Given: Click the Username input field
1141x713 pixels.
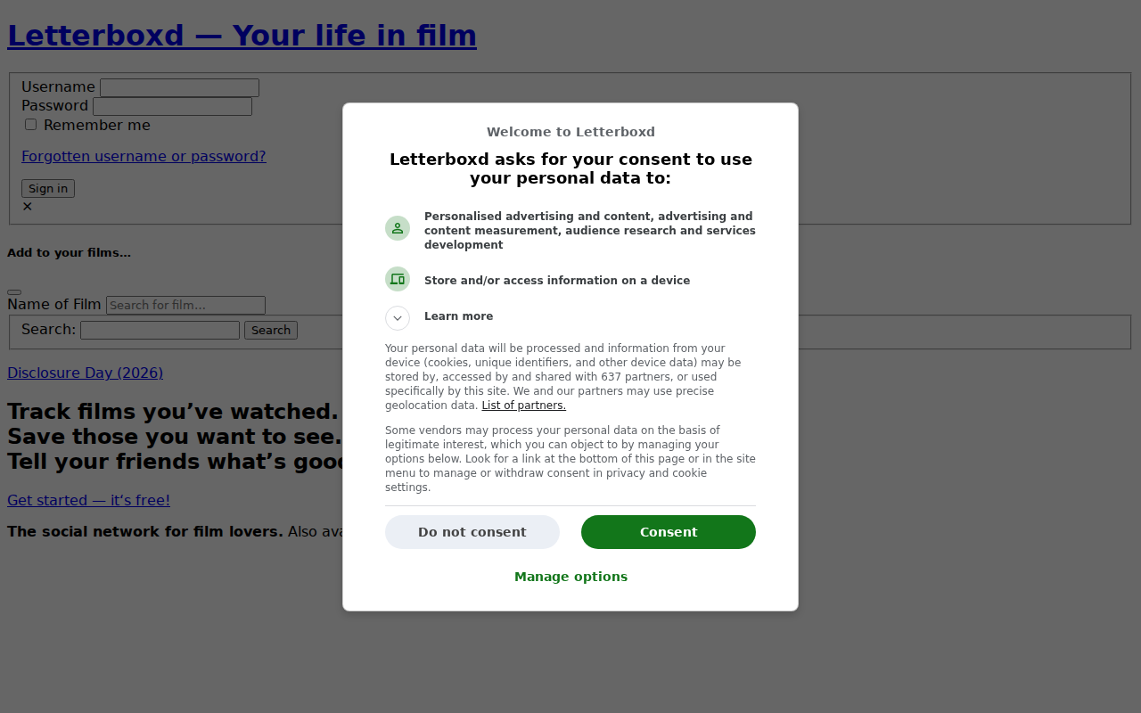Looking at the screenshot, I should click(x=179, y=87).
